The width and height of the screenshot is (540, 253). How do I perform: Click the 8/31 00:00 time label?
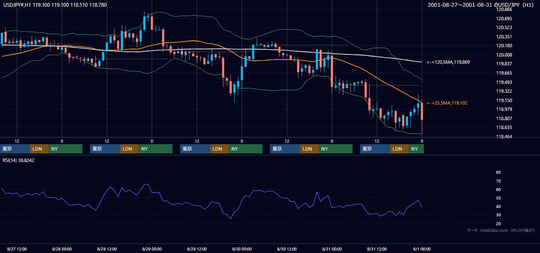tap(332, 249)
